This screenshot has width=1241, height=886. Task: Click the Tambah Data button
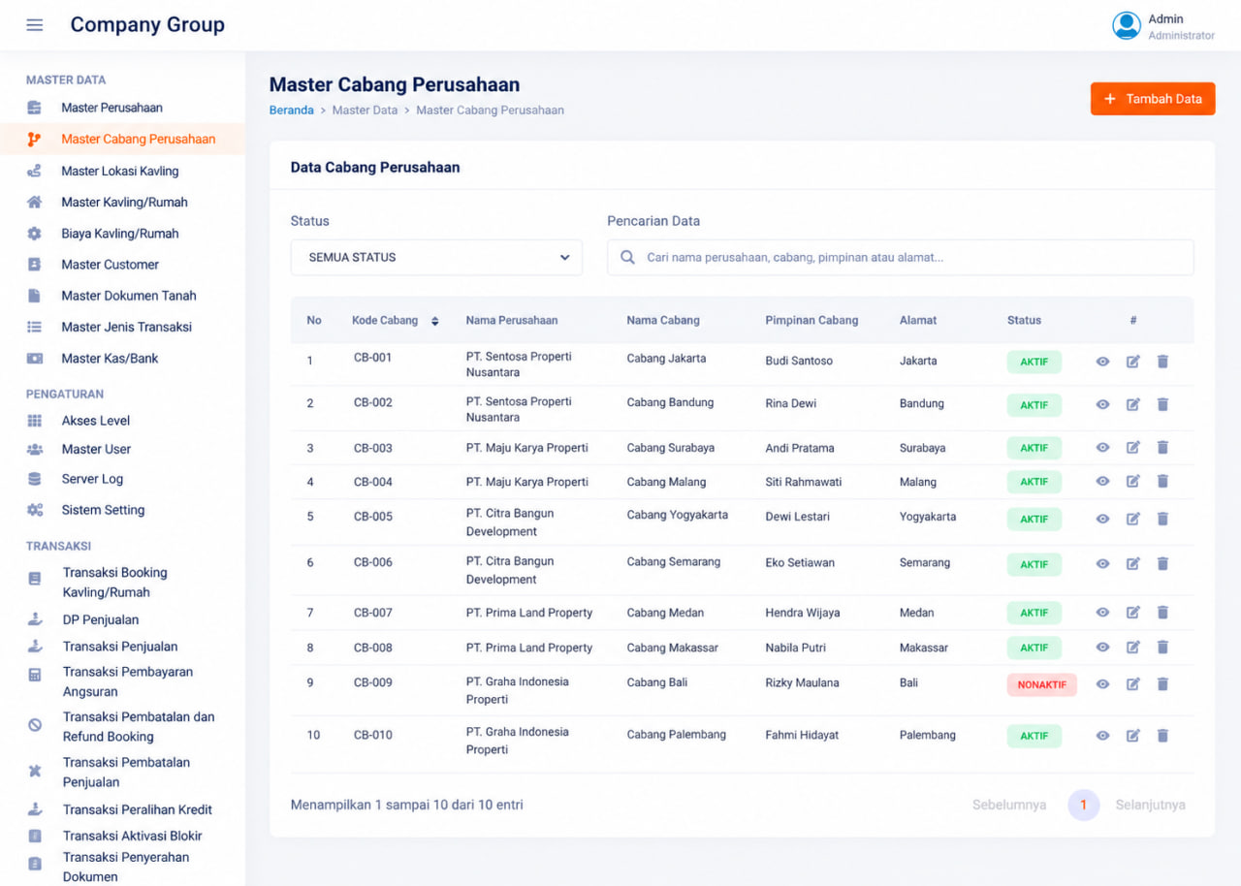pos(1153,99)
